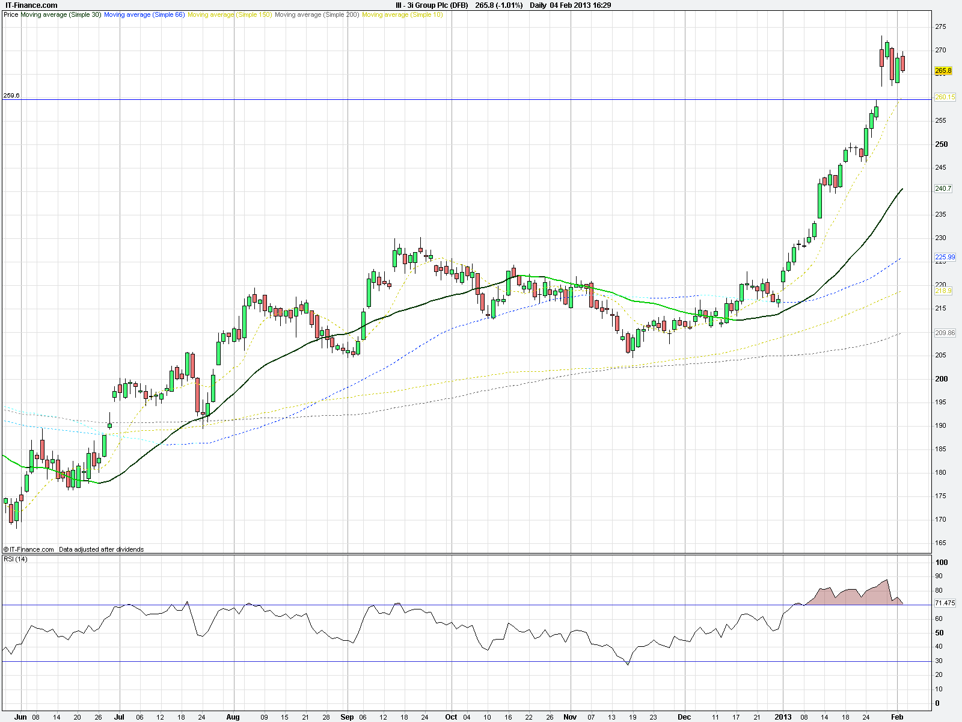The height and width of the screenshot is (722, 962).
Task: Click the blue 225.99 price axis tag
Action: (x=945, y=257)
